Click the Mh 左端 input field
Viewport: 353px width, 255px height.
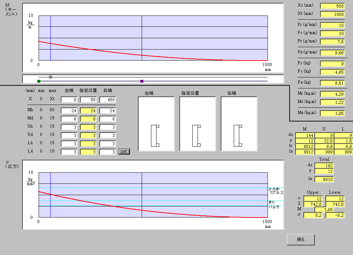tap(69, 110)
